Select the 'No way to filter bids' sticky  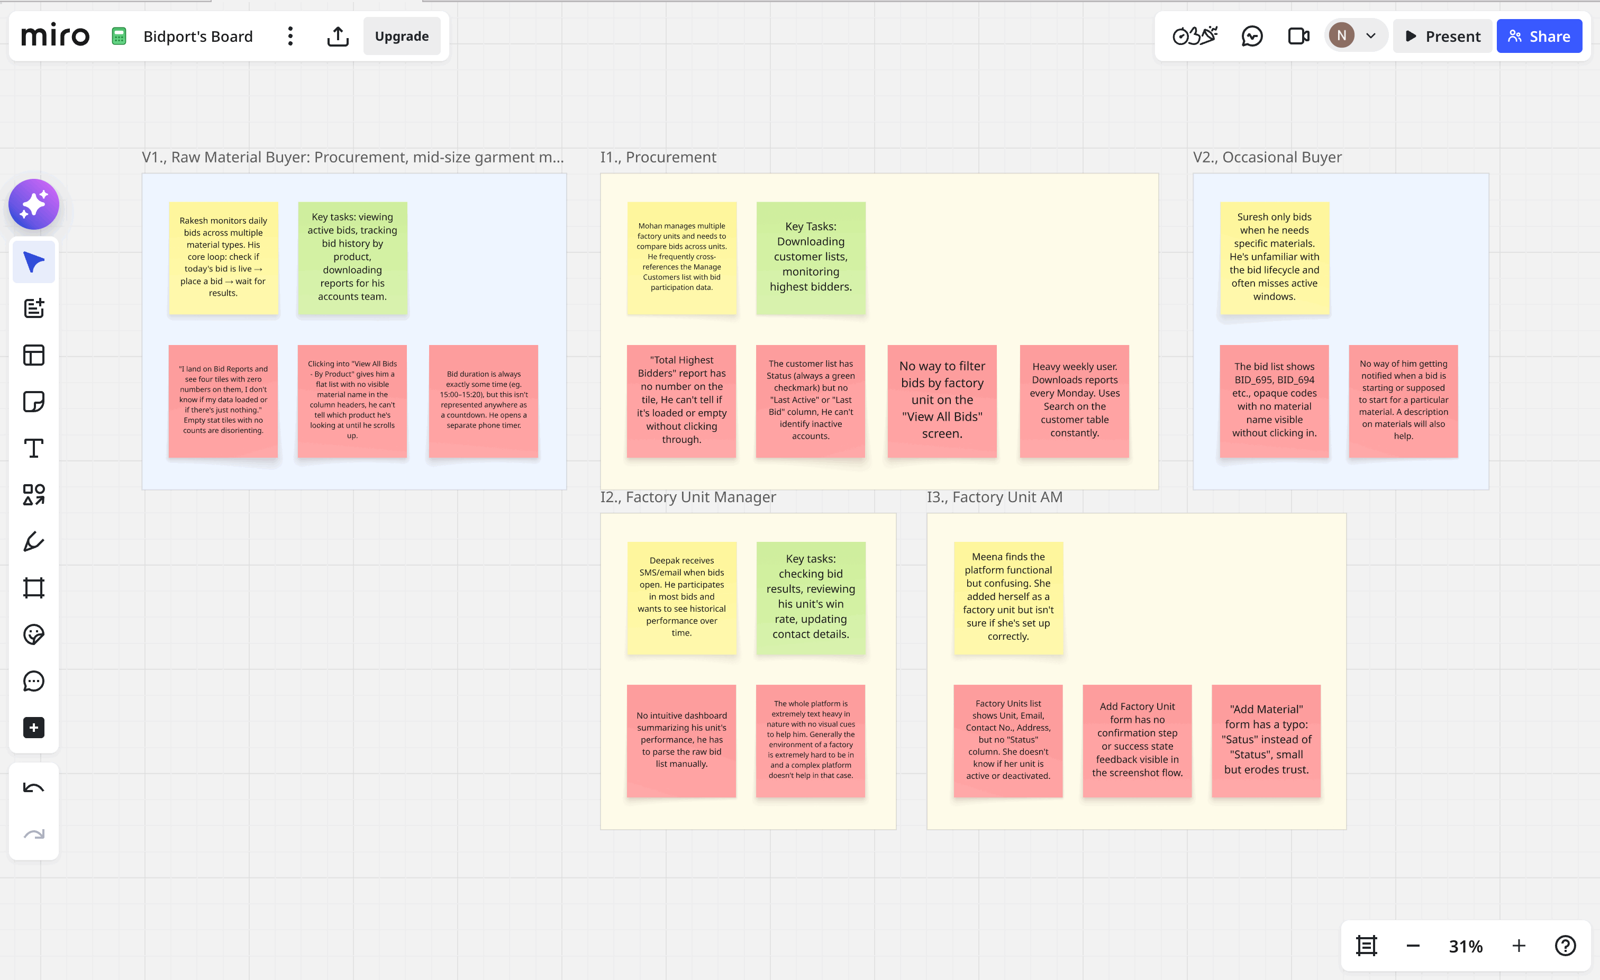[x=942, y=400]
